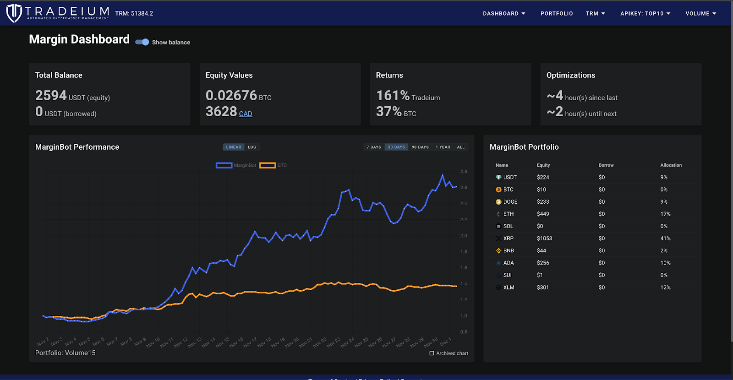This screenshot has width=733, height=380.
Task: Click the BTC equity value $10
Action: (542, 190)
